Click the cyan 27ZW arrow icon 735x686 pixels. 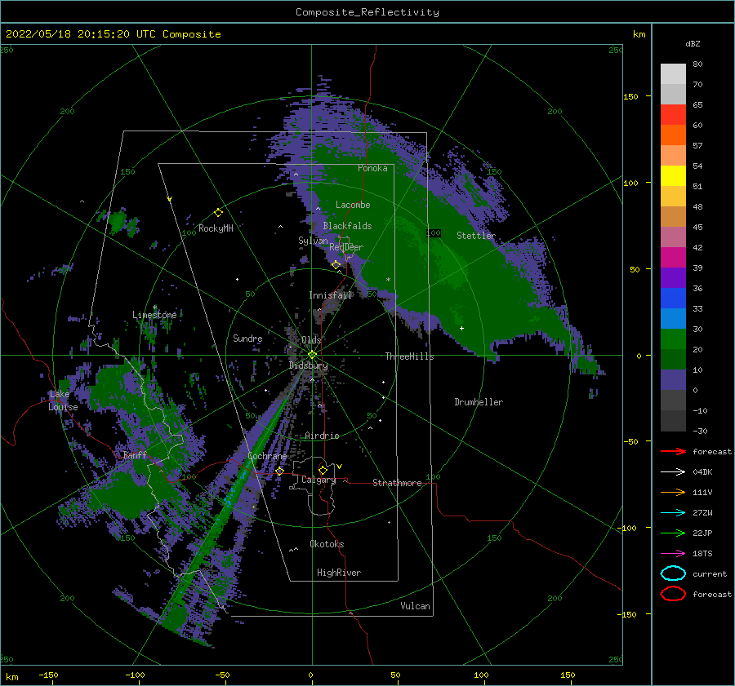[673, 513]
